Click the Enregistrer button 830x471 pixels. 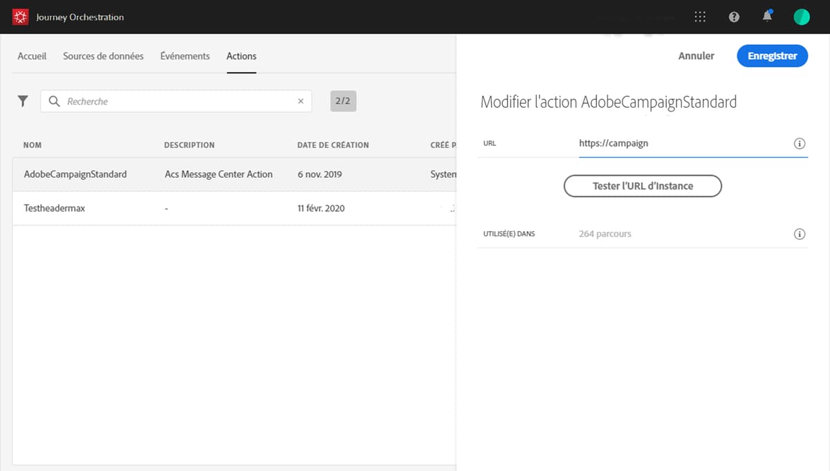click(772, 56)
